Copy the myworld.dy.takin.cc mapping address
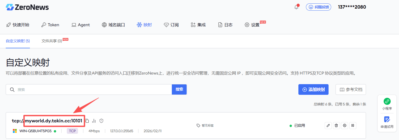The height and width of the screenshot is (140, 399). (88, 121)
